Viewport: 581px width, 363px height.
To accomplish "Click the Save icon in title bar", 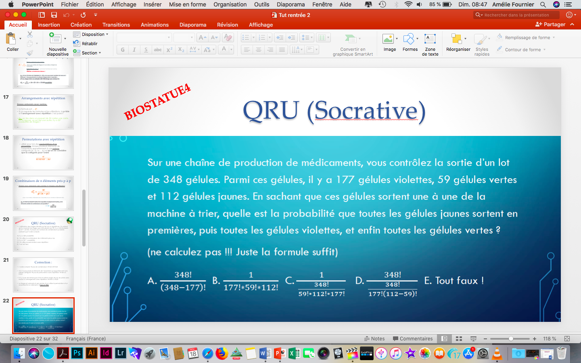I will 54,15.
